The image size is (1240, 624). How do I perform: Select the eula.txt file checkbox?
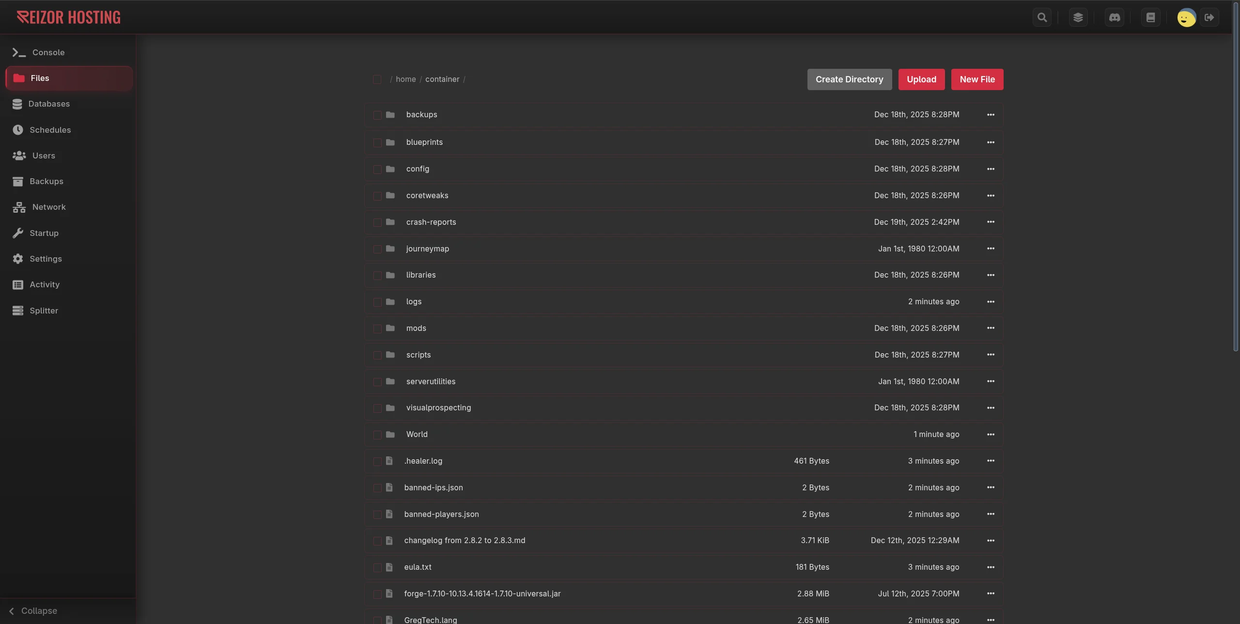click(377, 567)
